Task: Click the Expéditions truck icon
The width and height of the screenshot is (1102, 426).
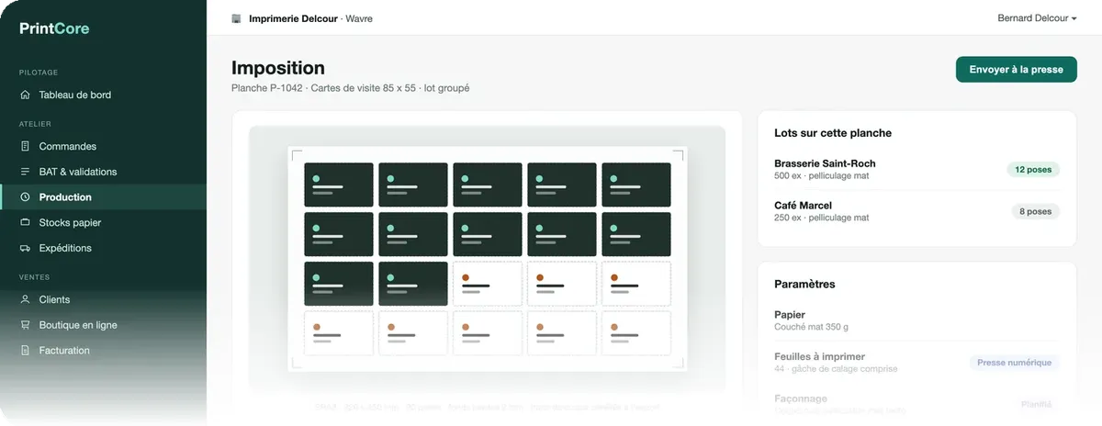Action: coord(25,248)
